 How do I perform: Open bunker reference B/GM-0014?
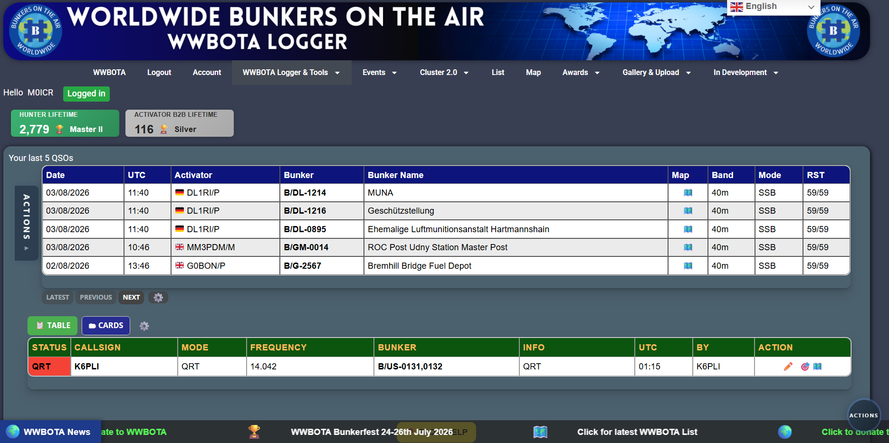point(306,247)
